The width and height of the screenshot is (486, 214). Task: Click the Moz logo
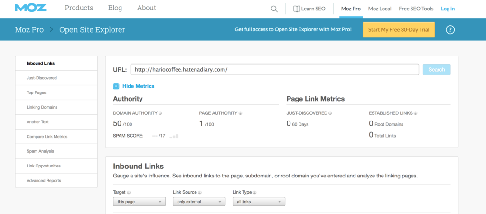pos(31,8)
